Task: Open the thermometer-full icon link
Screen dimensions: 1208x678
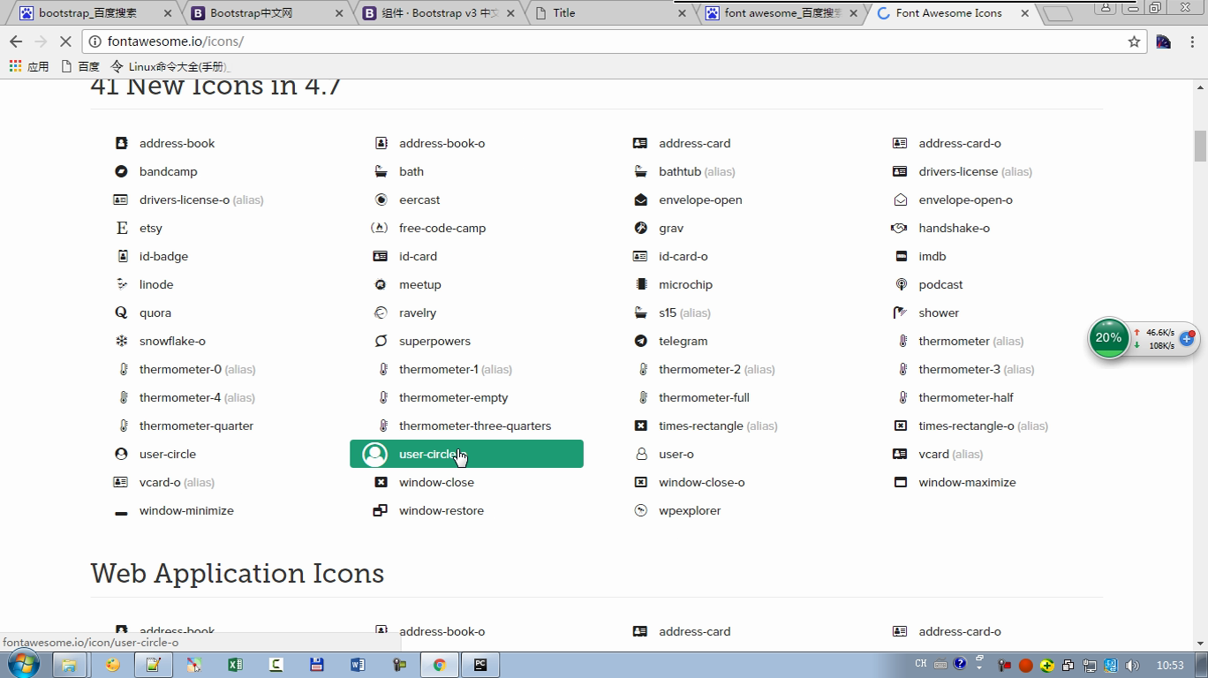Action: (703, 398)
